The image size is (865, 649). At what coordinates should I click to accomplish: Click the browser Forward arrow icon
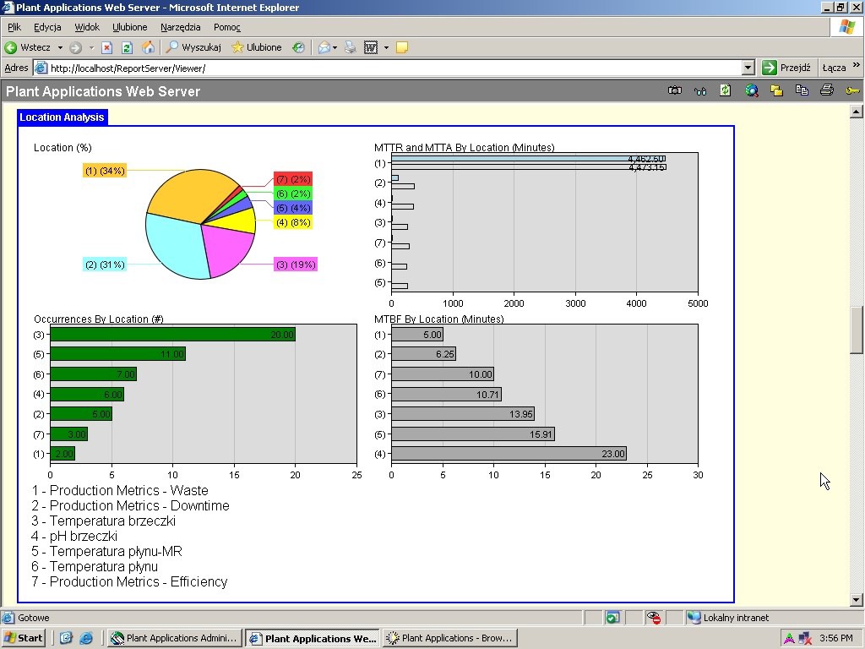click(x=75, y=47)
